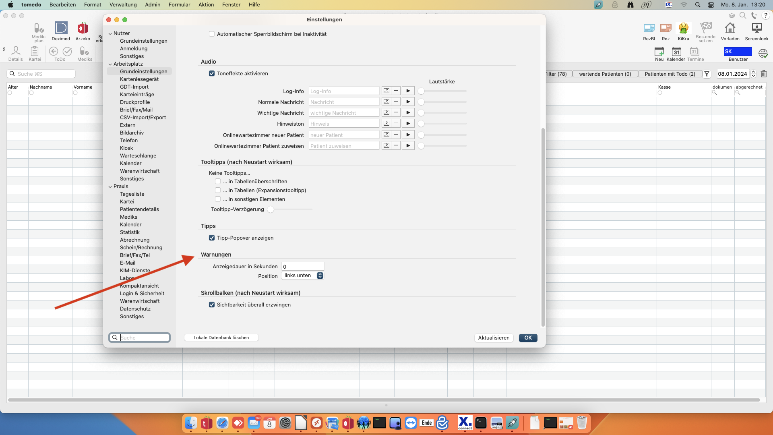773x435 pixels.
Task: Select Patienten mit Todo (2) tab
Action: pos(670,74)
